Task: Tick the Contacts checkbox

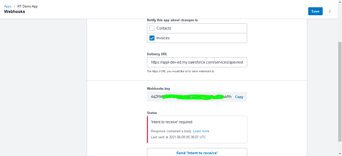Action: click(152, 28)
